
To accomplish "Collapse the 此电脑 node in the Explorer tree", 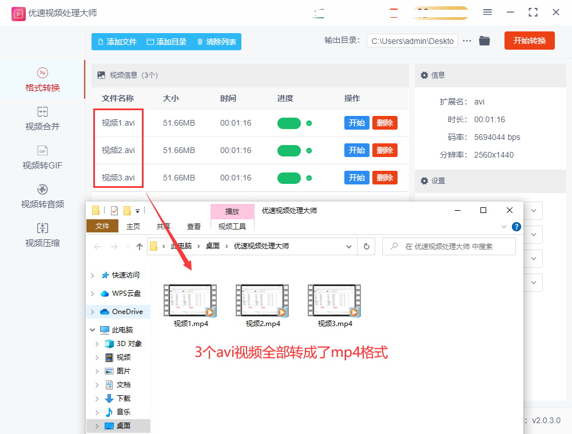I will pyautogui.click(x=92, y=329).
